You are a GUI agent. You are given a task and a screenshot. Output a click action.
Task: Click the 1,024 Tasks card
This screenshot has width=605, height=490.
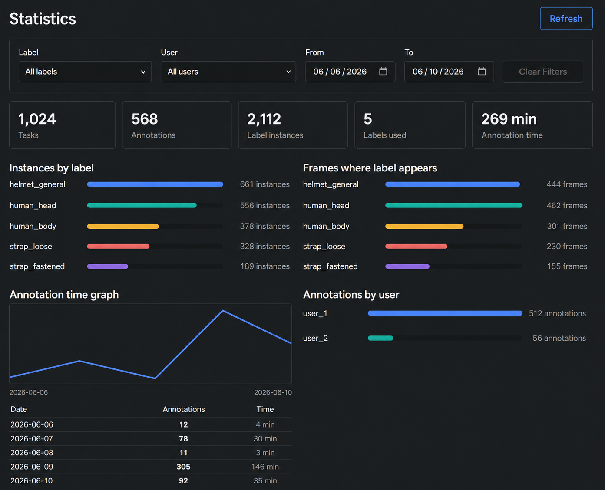63,125
